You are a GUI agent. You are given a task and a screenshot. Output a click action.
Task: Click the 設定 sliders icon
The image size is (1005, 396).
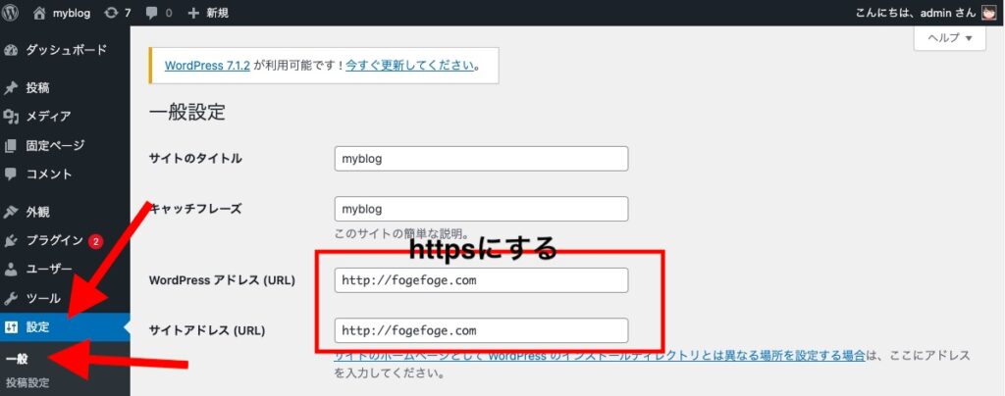pyautogui.click(x=11, y=327)
